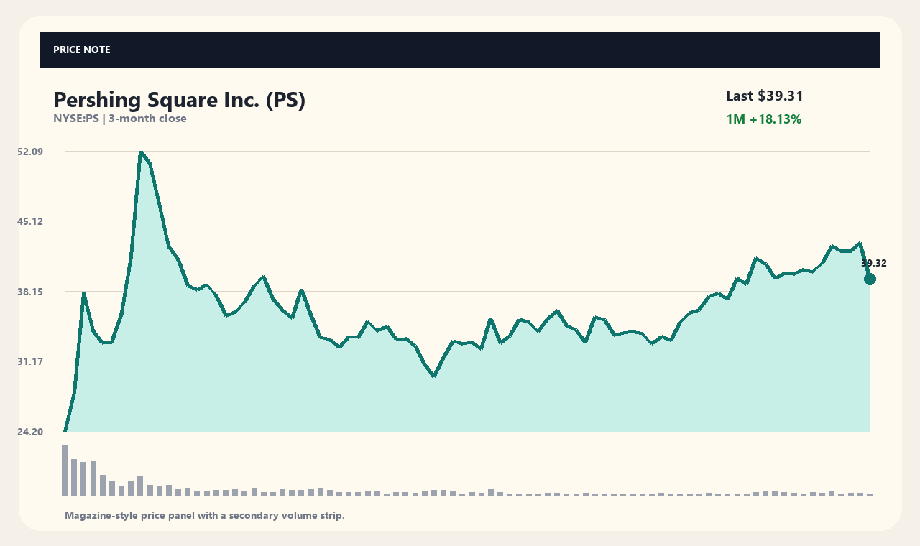This screenshot has height=546, width=920.
Task: Click the last-price dot marker on chart
Action: pos(870,279)
